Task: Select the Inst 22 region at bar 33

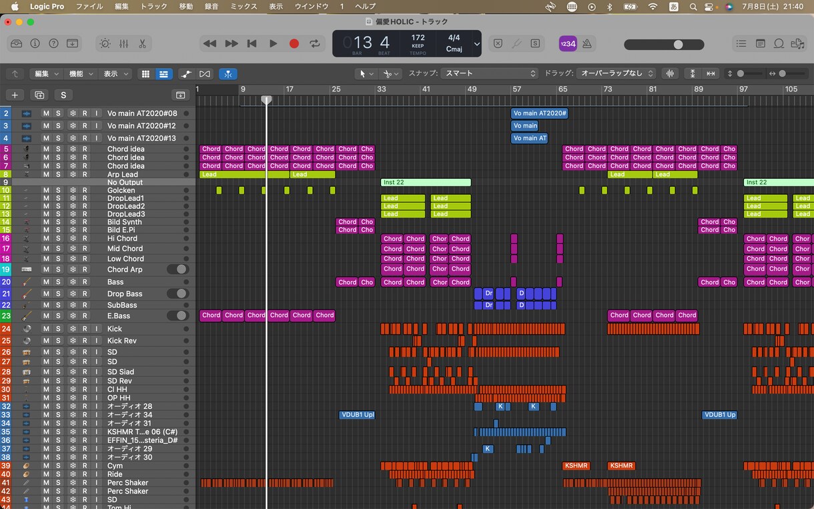Action: tap(426, 182)
